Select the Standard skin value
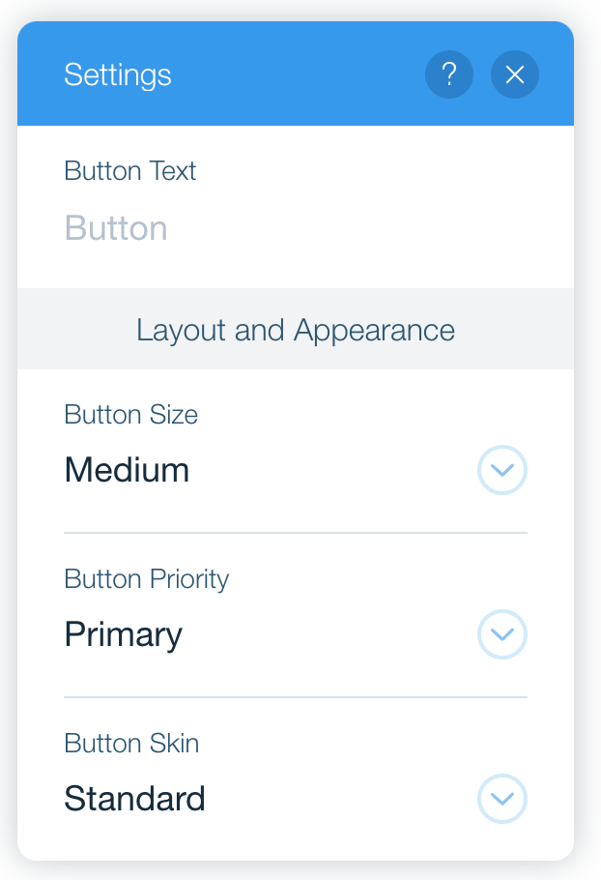The width and height of the screenshot is (601, 880). pyautogui.click(x=134, y=799)
